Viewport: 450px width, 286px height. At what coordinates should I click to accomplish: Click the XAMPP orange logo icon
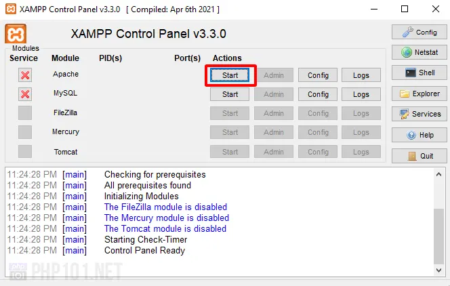click(x=16, y=33)
